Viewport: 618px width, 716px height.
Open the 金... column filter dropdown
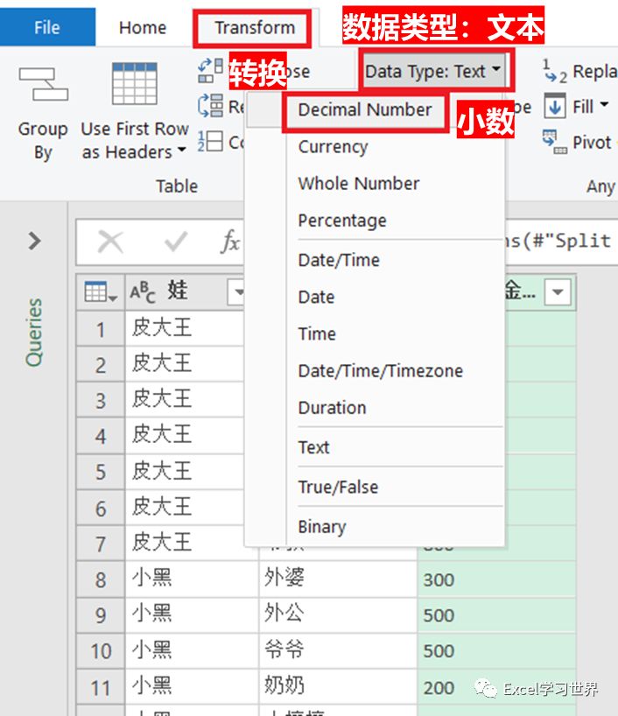(x=558, y=292)
